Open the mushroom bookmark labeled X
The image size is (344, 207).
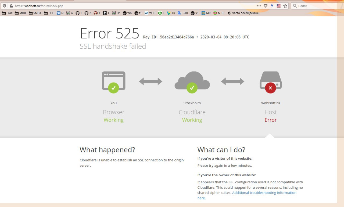(97, 13)
